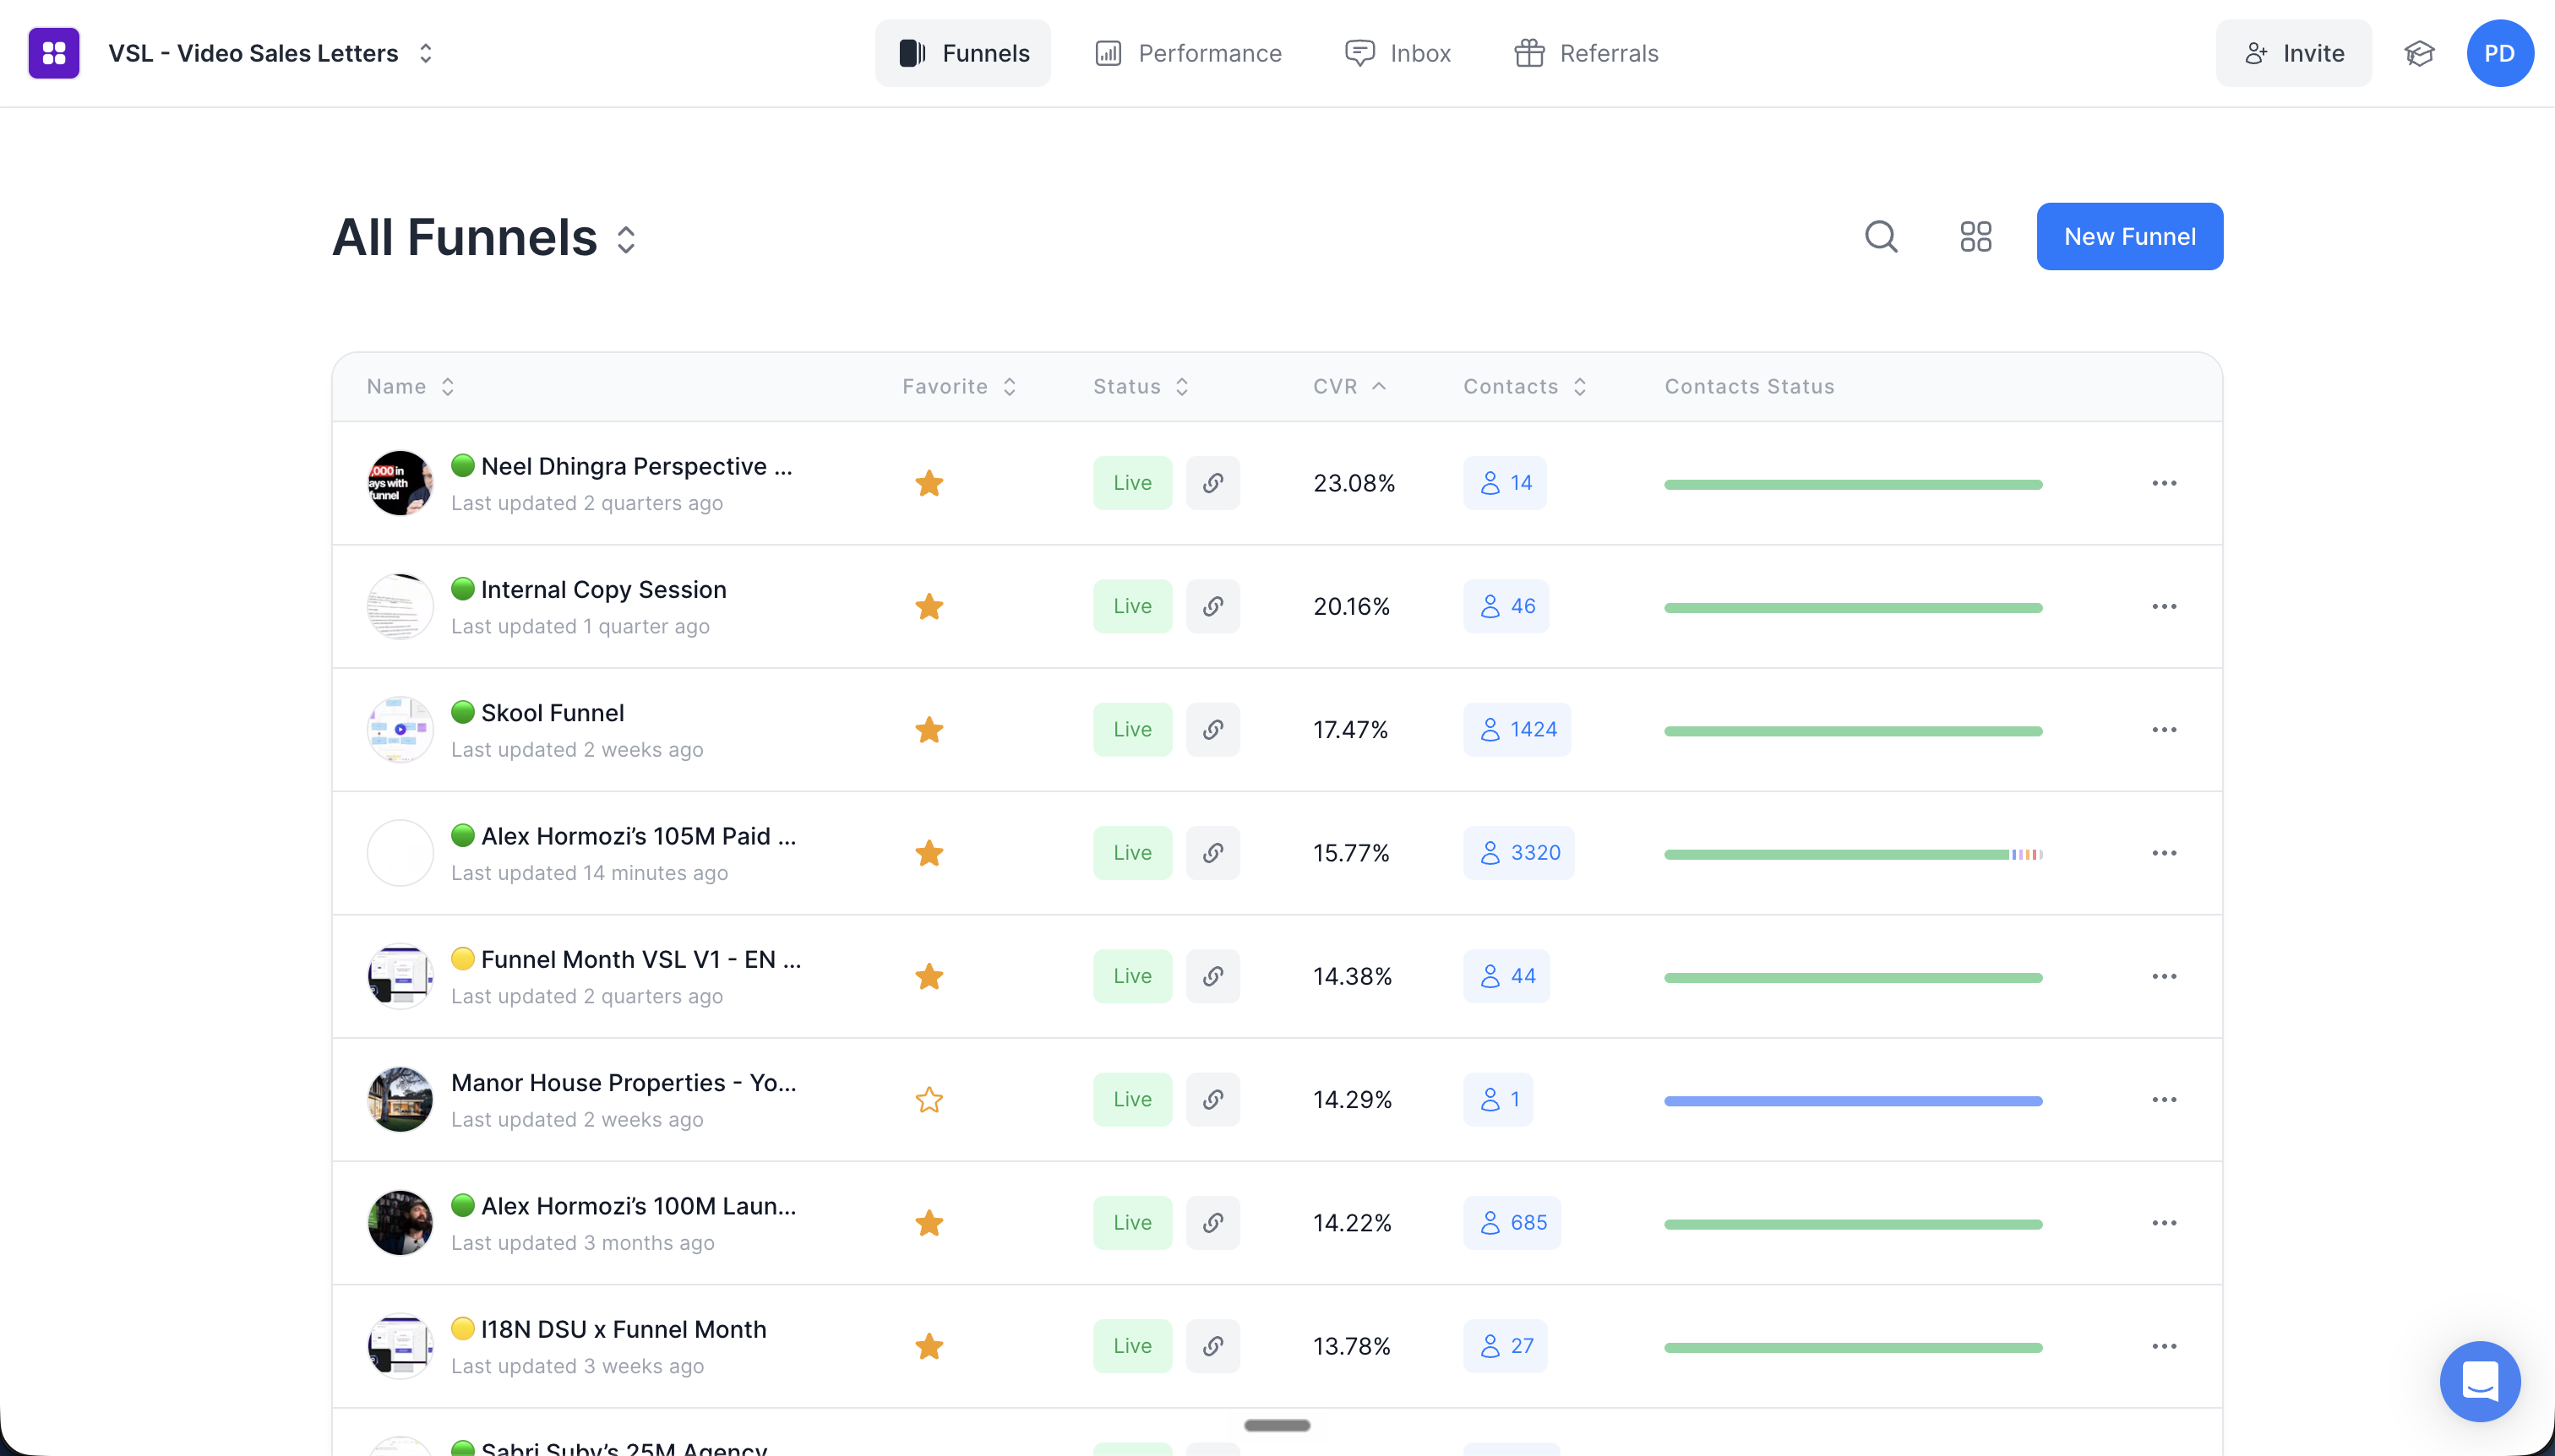Unfavorite the Internal Copy Session funnel

929,606
